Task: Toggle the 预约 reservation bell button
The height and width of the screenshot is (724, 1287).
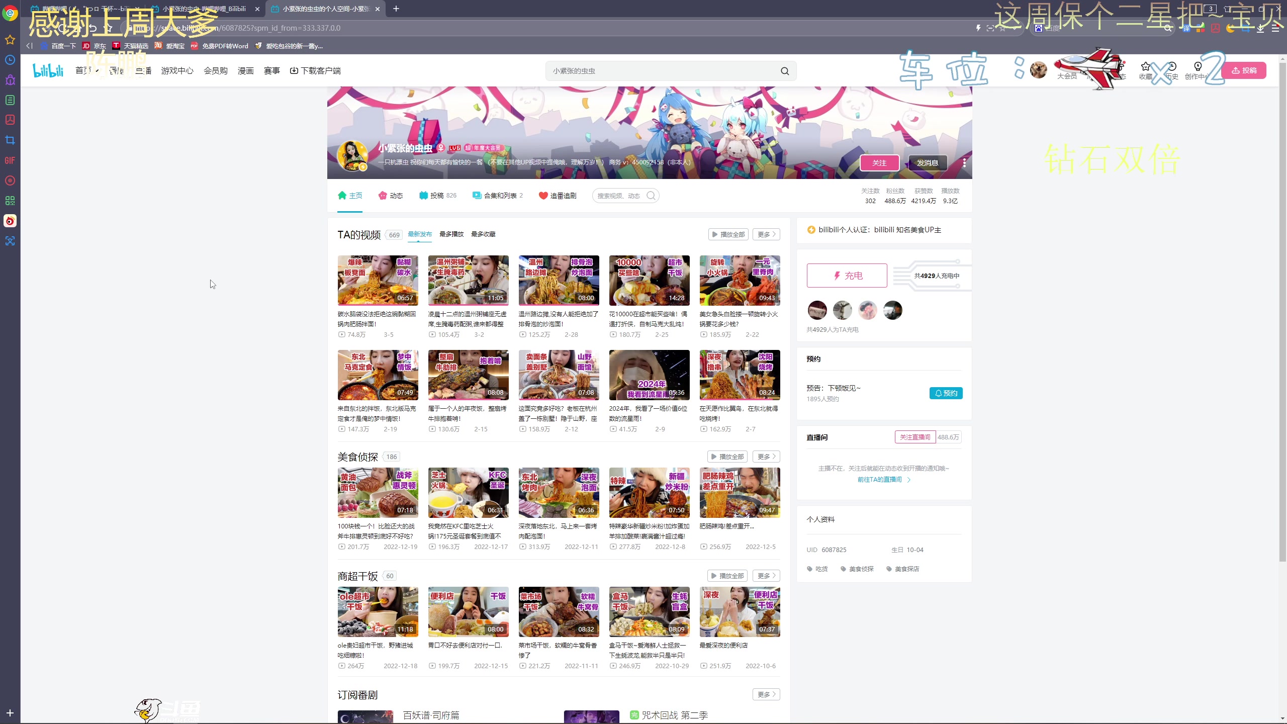Action: pyautogui.click(x=946, y=393)
